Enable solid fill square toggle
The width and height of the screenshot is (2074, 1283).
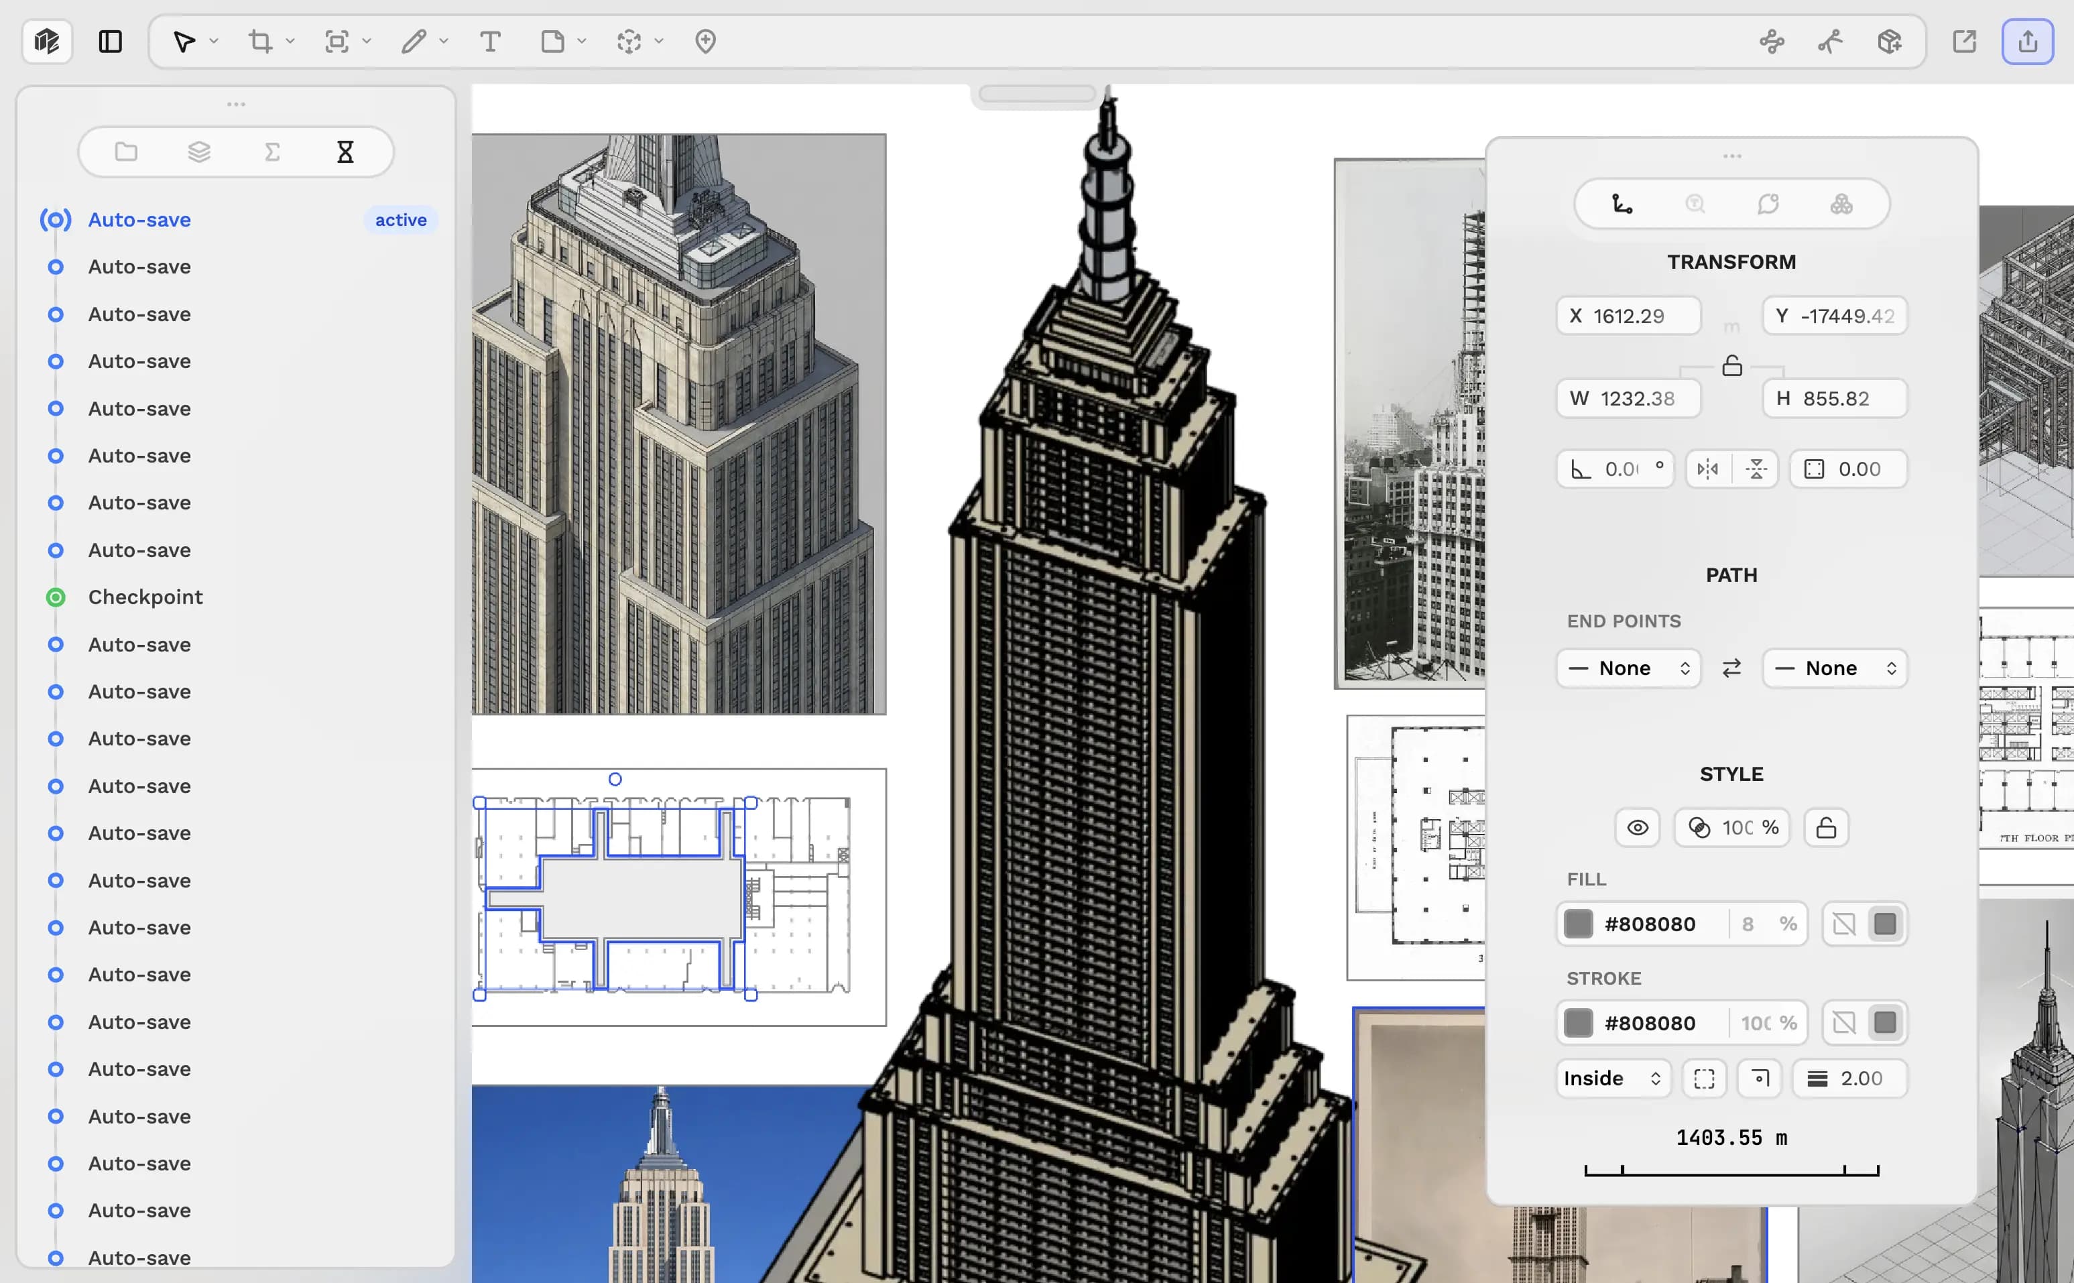click(1884, 924)
